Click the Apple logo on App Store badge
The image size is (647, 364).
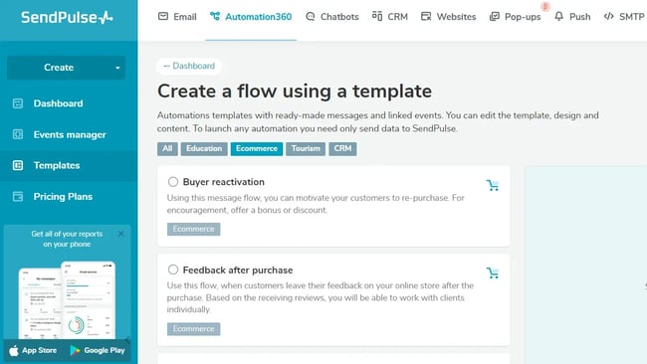[x=14, y=350]
